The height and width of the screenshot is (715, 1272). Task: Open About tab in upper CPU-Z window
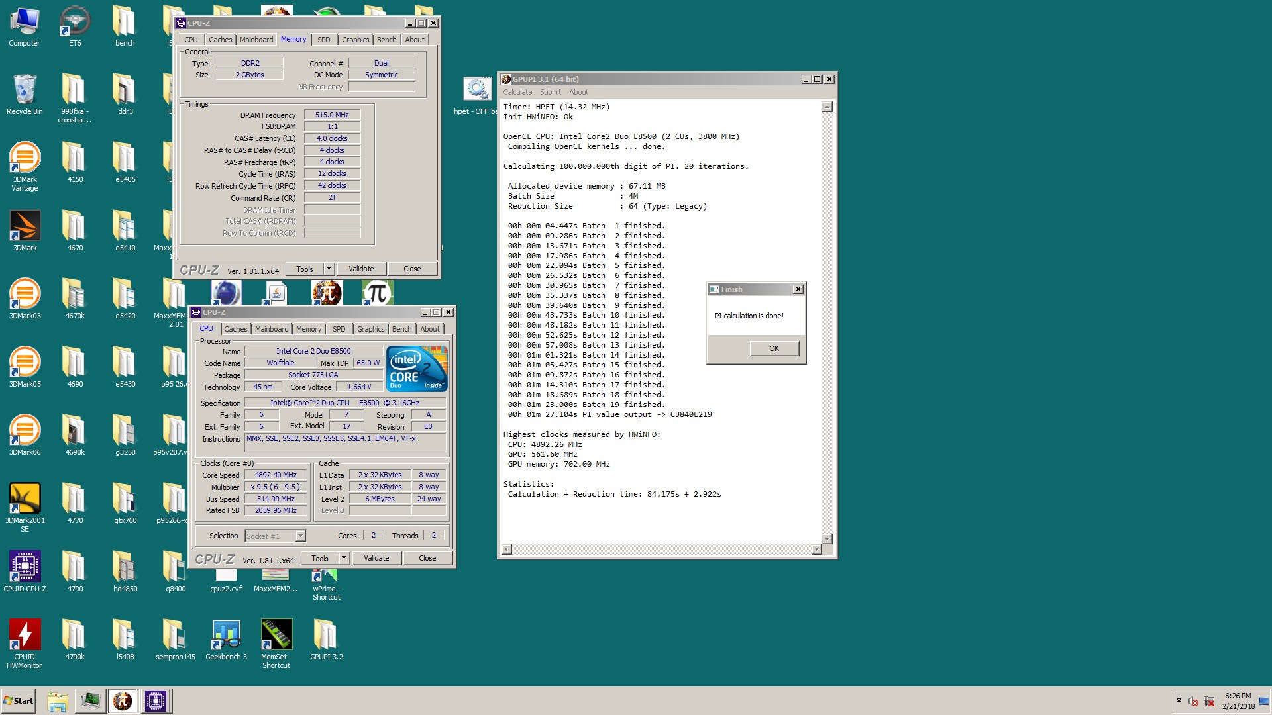coord(415,40)
